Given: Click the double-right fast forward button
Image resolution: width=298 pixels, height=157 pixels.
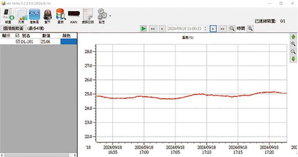Looking at the screenshot, I should point(222,29).
